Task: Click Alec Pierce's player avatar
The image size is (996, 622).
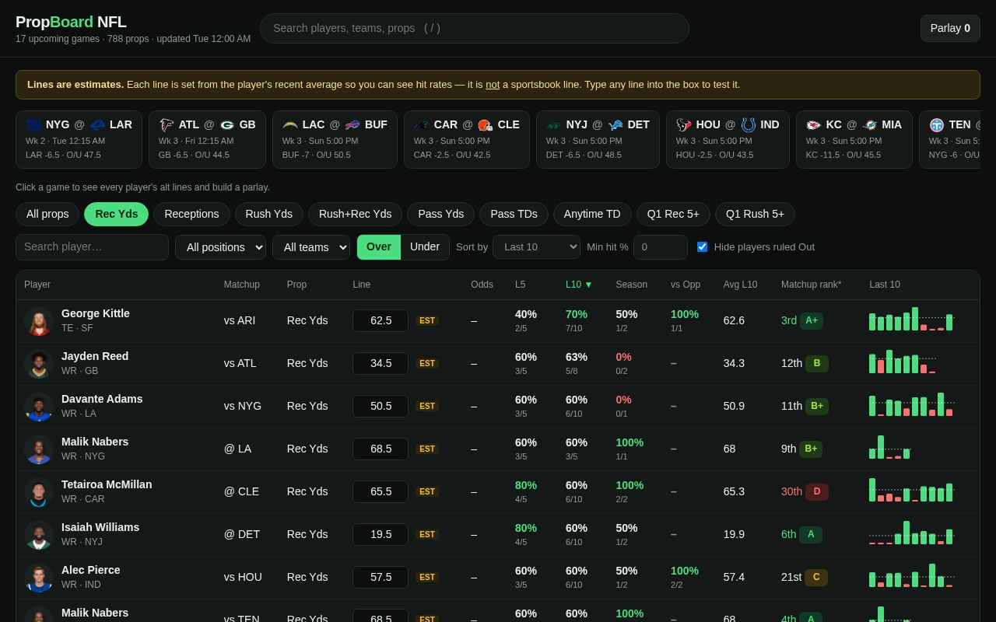Action: (x=39, y=578)
